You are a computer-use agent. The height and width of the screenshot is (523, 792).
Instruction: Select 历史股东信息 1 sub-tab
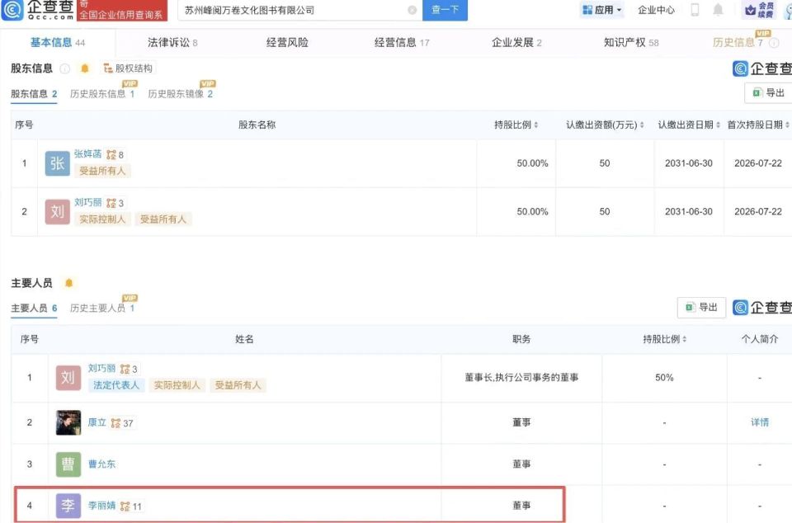click(102, 94)
